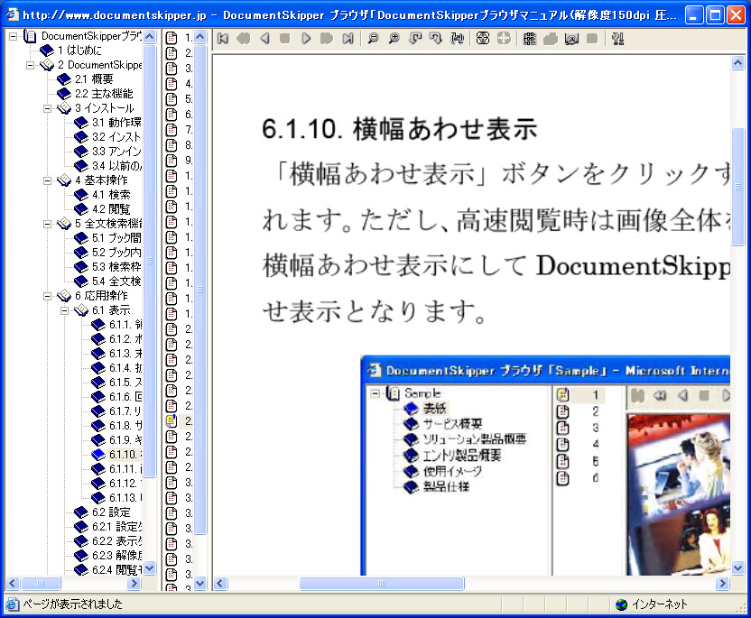Open the settings tool icon
This screenshot has width=751, height=618.
click(x=617, y=38)
